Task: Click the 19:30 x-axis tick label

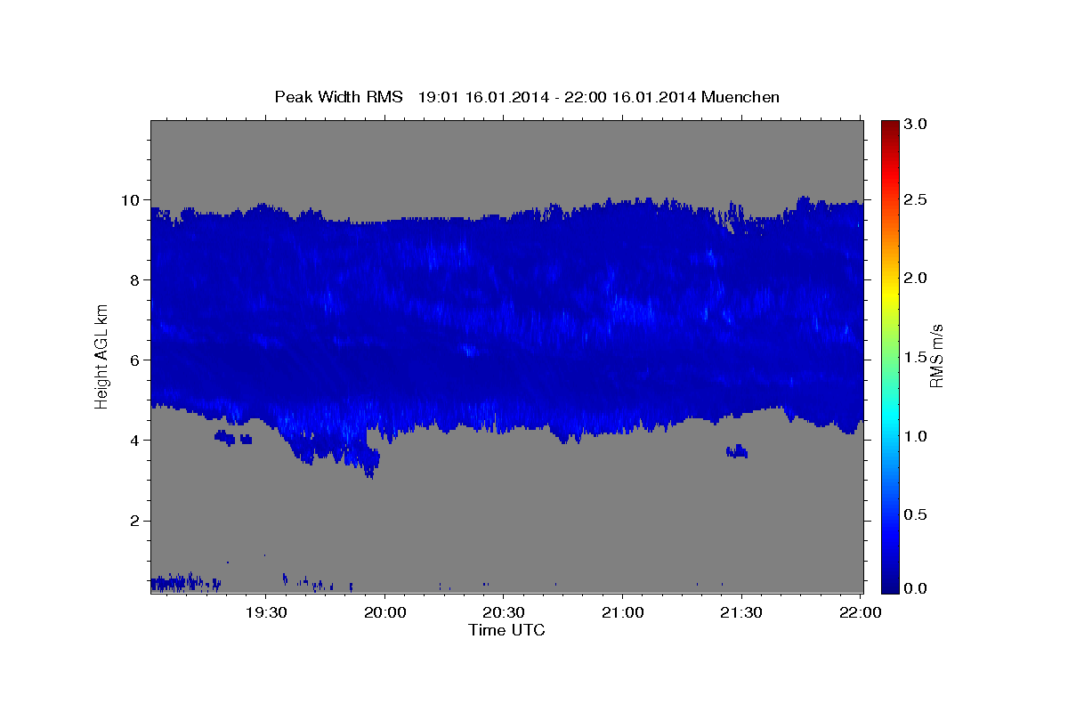Action: click(x=266, y=612)
